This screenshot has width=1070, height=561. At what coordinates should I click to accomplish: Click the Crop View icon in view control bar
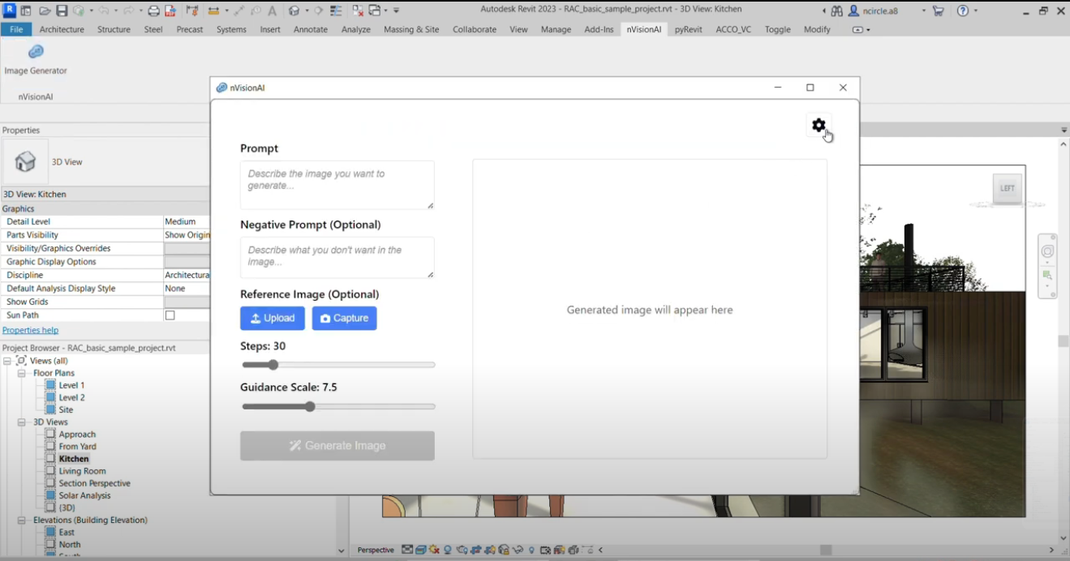coord(475,550)
